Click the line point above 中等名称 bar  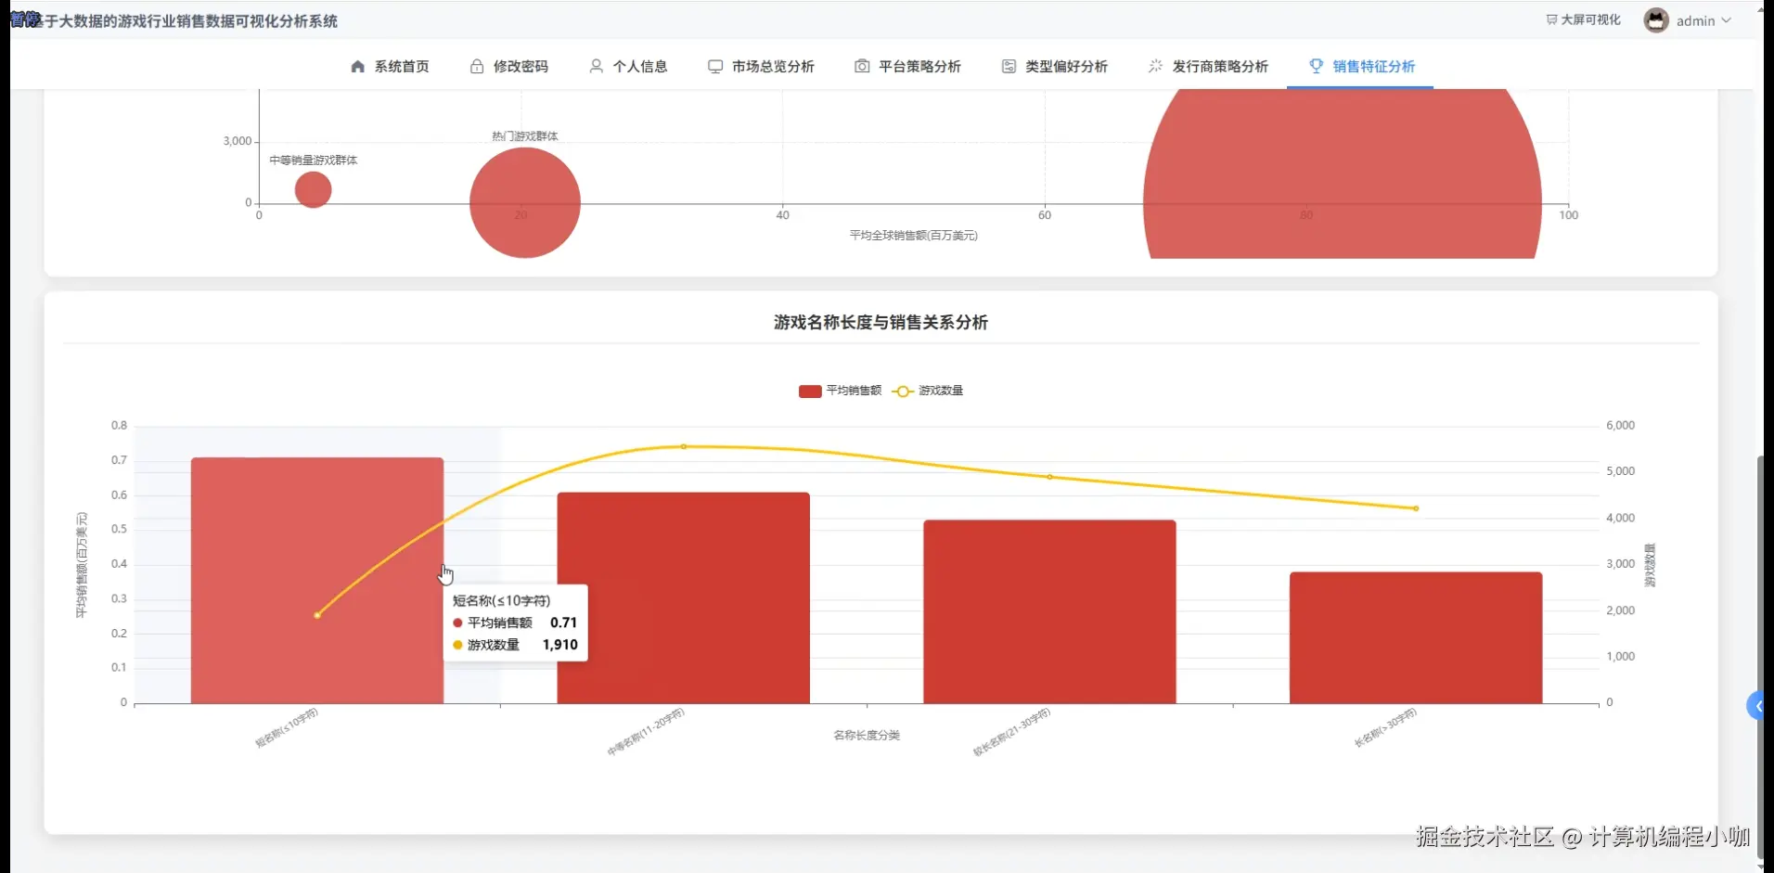pos(684,446)
